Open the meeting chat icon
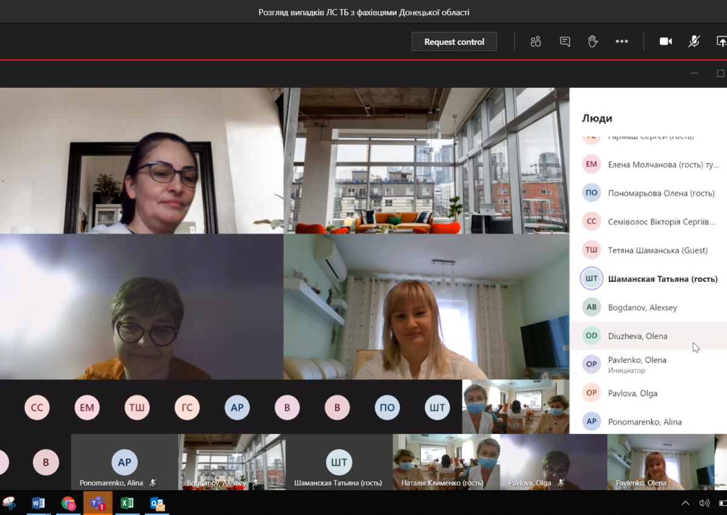The image size is (727, 515). 565,41
